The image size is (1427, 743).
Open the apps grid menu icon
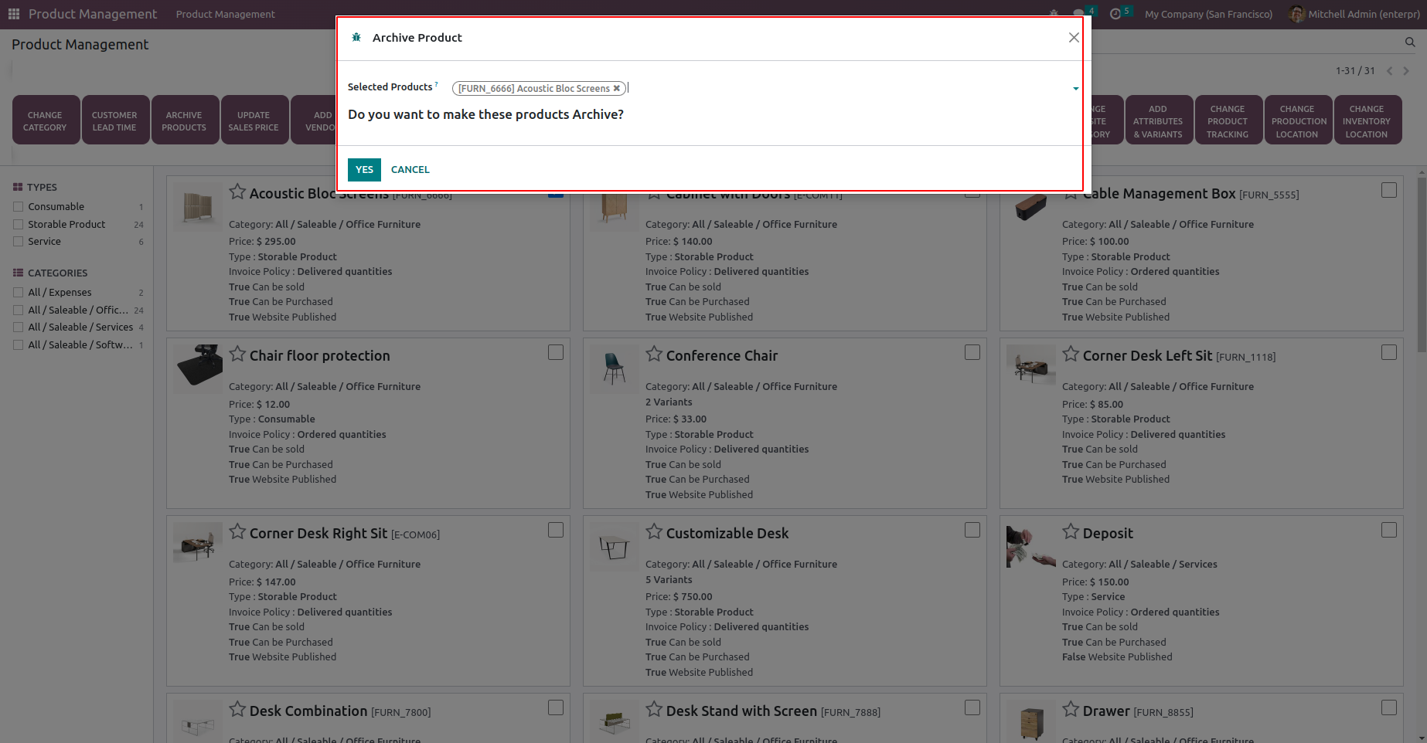[x=14, y=14]
